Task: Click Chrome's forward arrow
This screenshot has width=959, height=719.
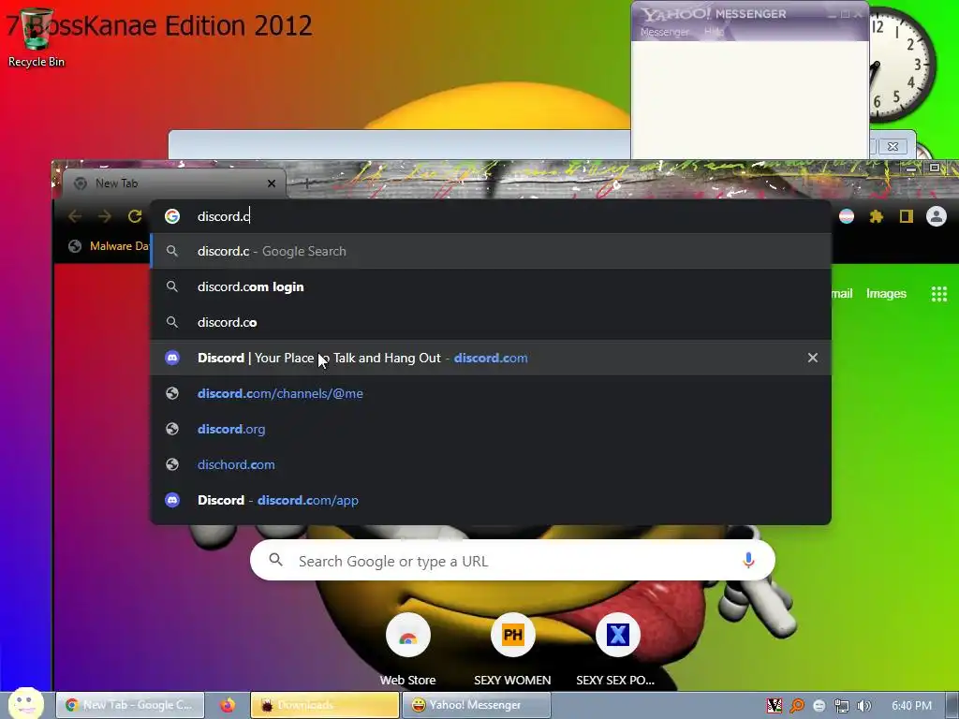Action: click(x=105, y=216)
